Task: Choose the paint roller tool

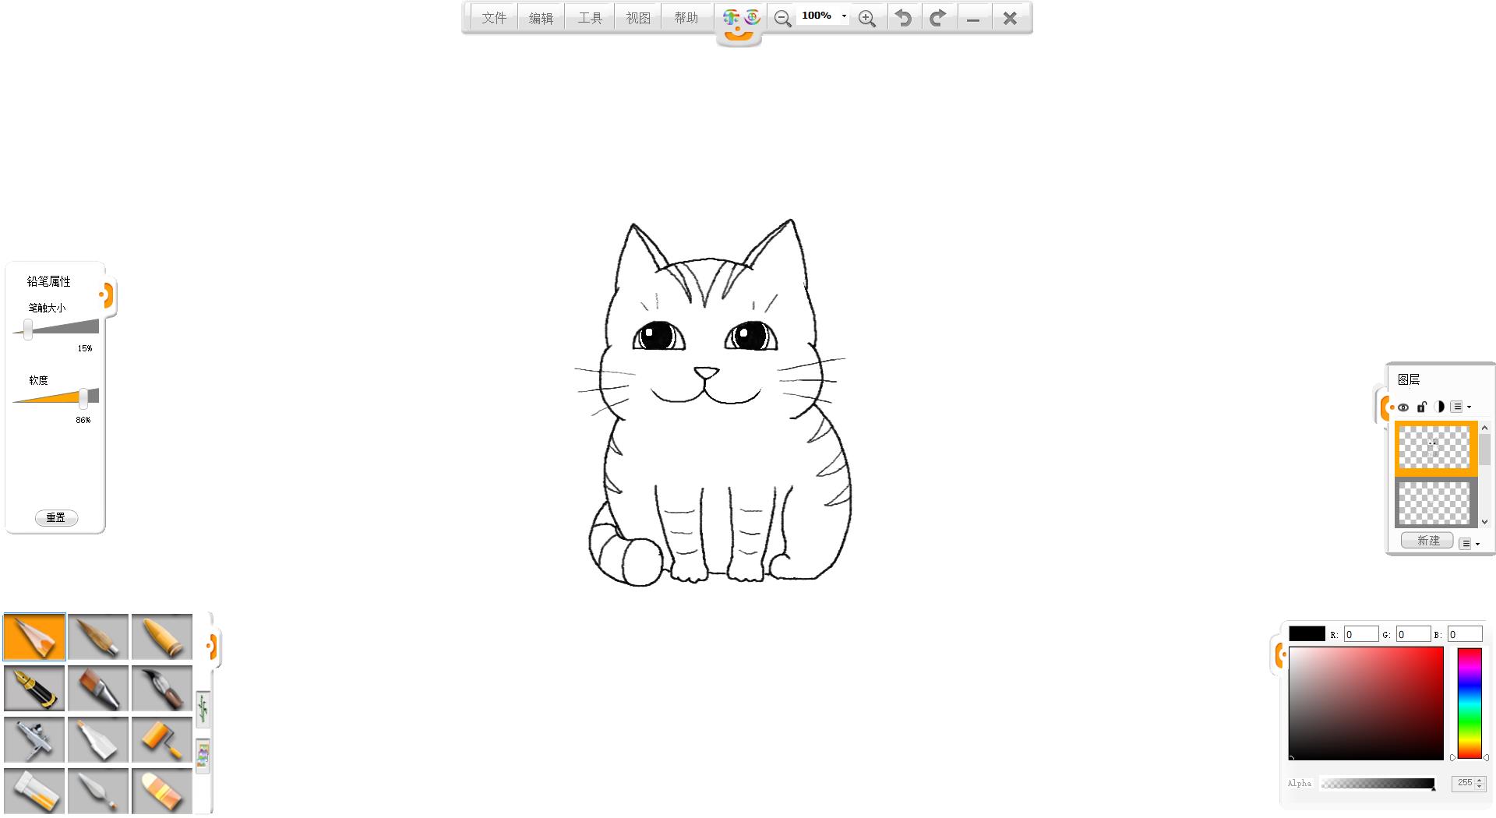Action: coord(162,739)
